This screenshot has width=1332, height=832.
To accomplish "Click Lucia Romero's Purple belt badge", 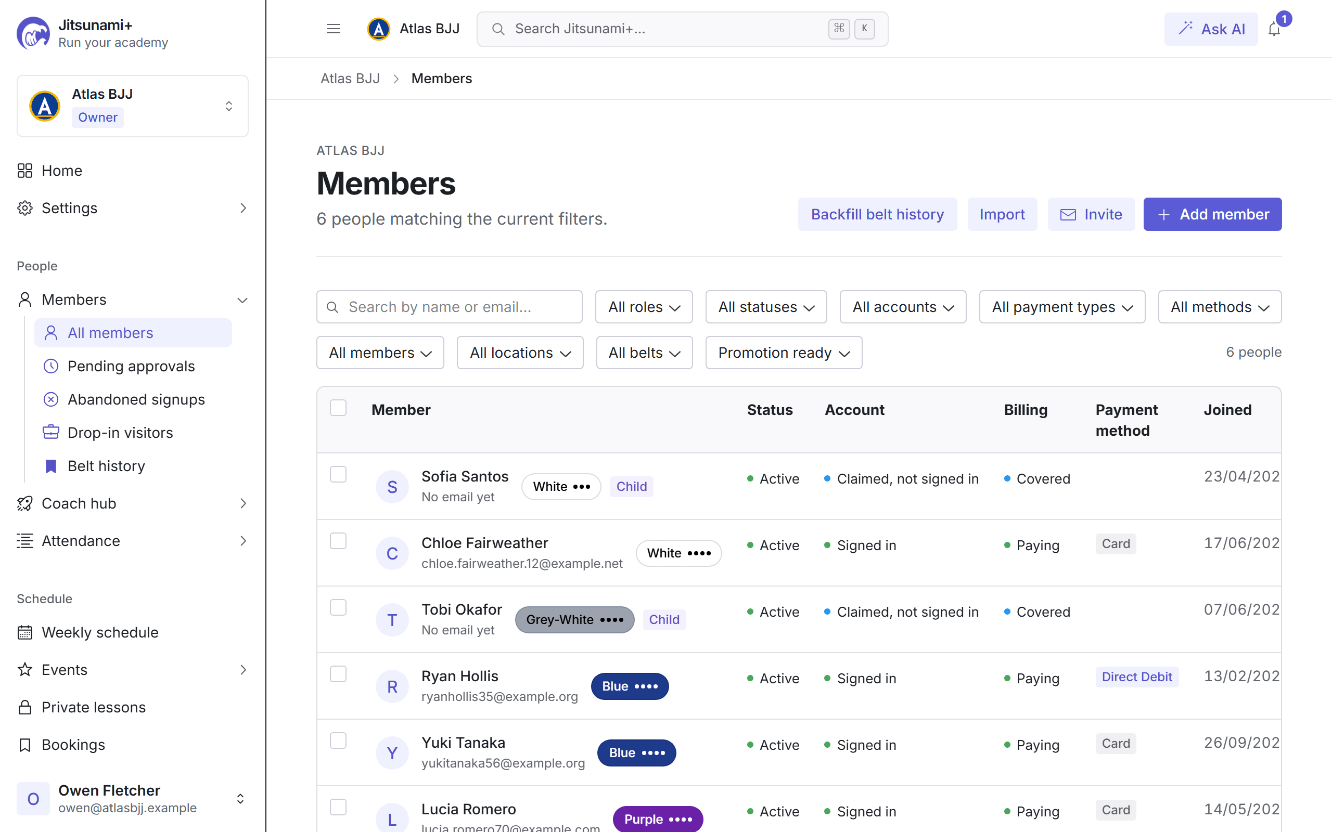I will click(658, 820).
